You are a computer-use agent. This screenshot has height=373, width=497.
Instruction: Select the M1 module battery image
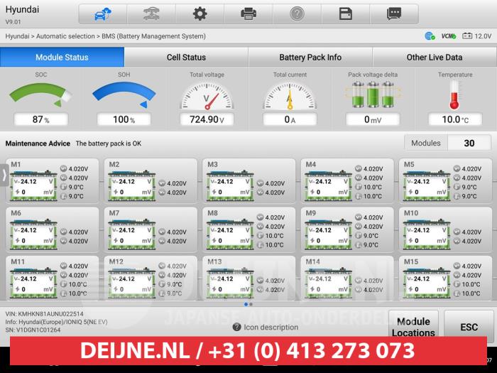click(x=33, y=185)
